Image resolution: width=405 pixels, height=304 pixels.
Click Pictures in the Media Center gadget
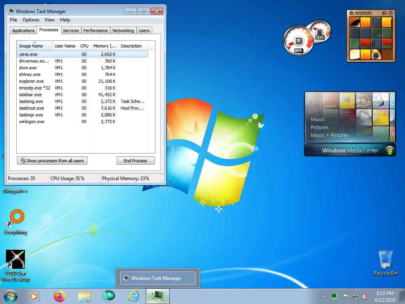click(320, 127)
